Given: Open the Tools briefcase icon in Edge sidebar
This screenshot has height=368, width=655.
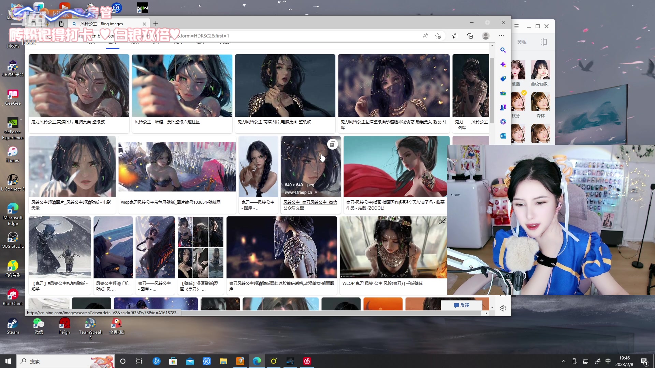Looking at the screenshot, I should pyautogui.click(x=503, y=93).
